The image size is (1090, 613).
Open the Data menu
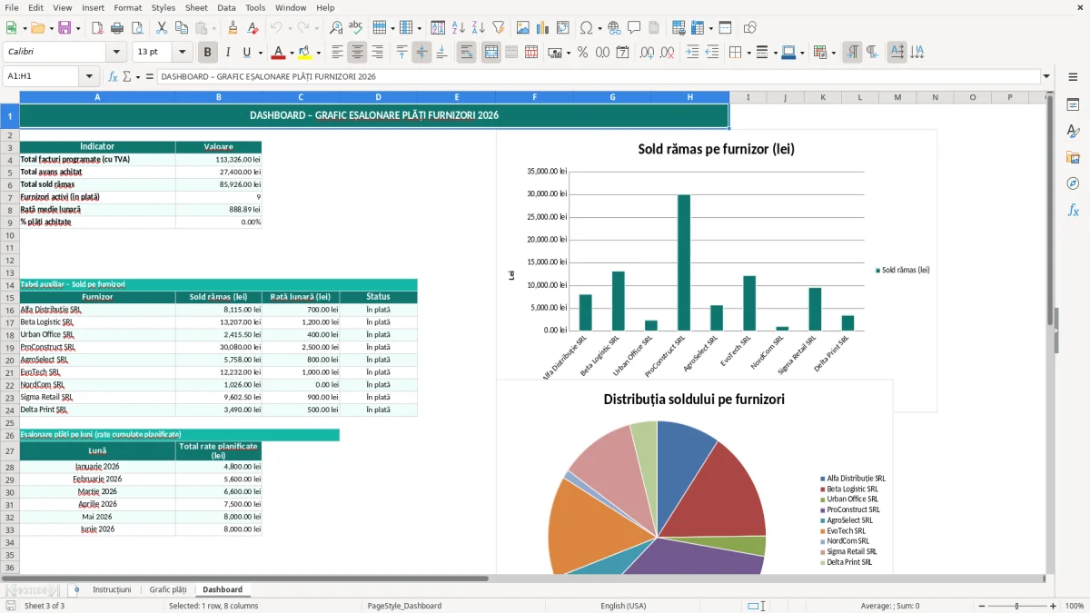coord(226,7)
